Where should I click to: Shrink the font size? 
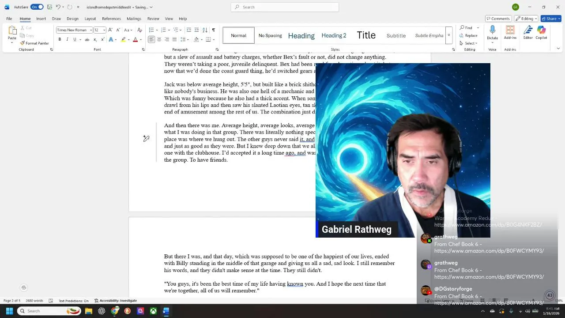pyautogui.click(x=118, y=30)
